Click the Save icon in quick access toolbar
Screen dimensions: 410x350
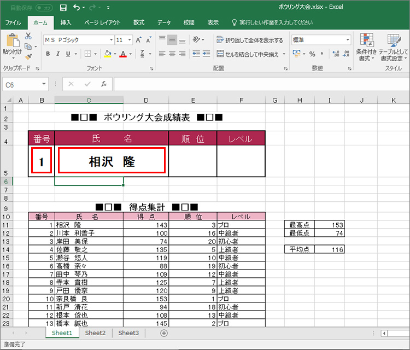(x=63, y=8)
